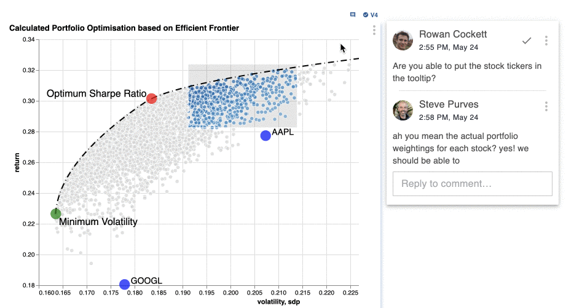
Task: Click the Reply to comment text field
Action: click(472, 184)
